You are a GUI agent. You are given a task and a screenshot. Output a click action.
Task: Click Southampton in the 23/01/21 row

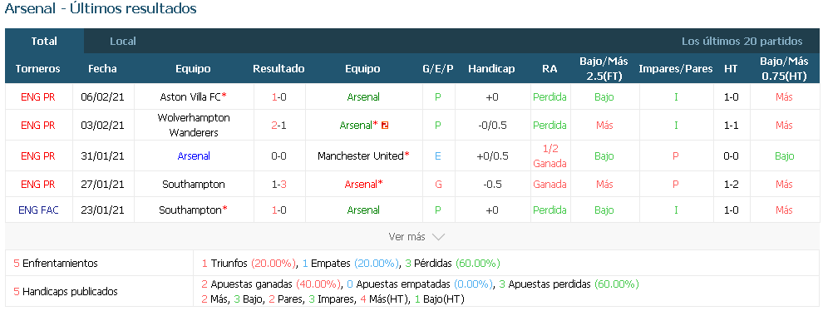tap(190, 210)
